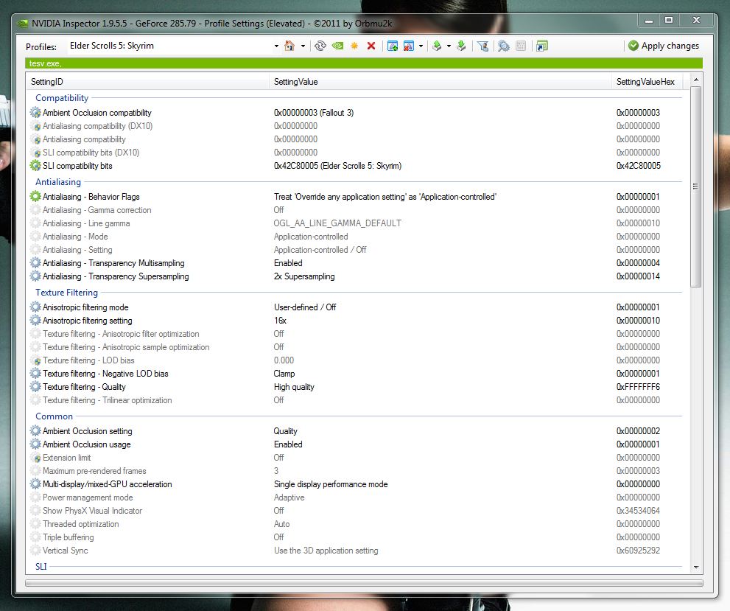Click the export profiles icon

pos(437,46)
